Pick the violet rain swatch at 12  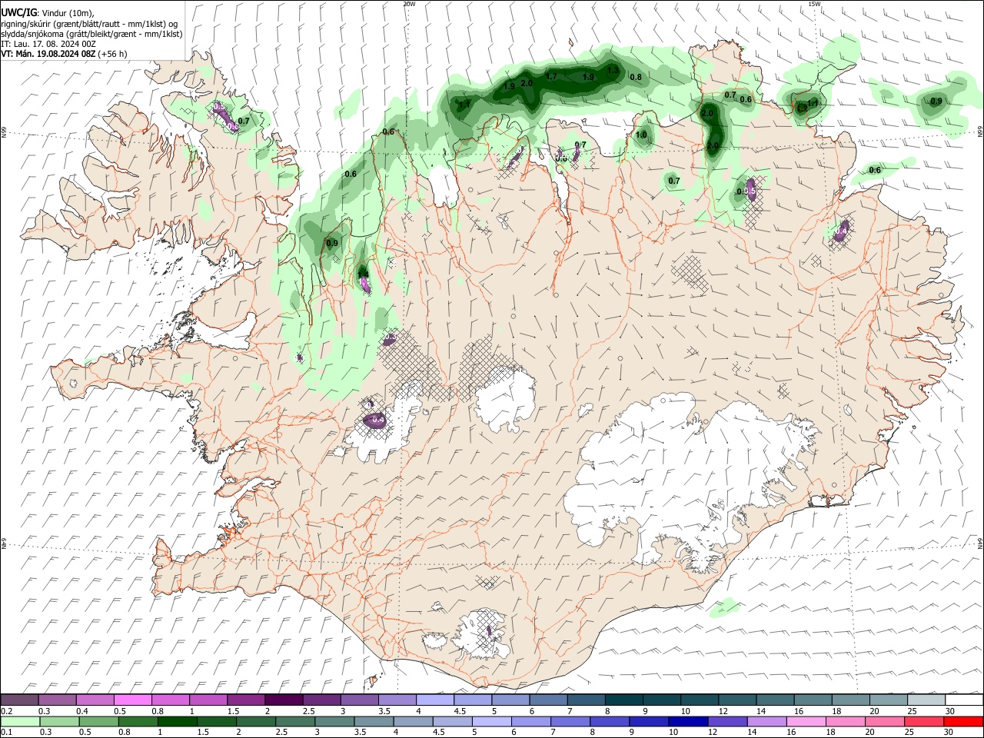click(727, 722)
